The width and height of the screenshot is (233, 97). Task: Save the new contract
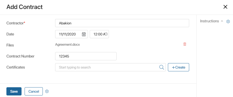tap(14, 91)
